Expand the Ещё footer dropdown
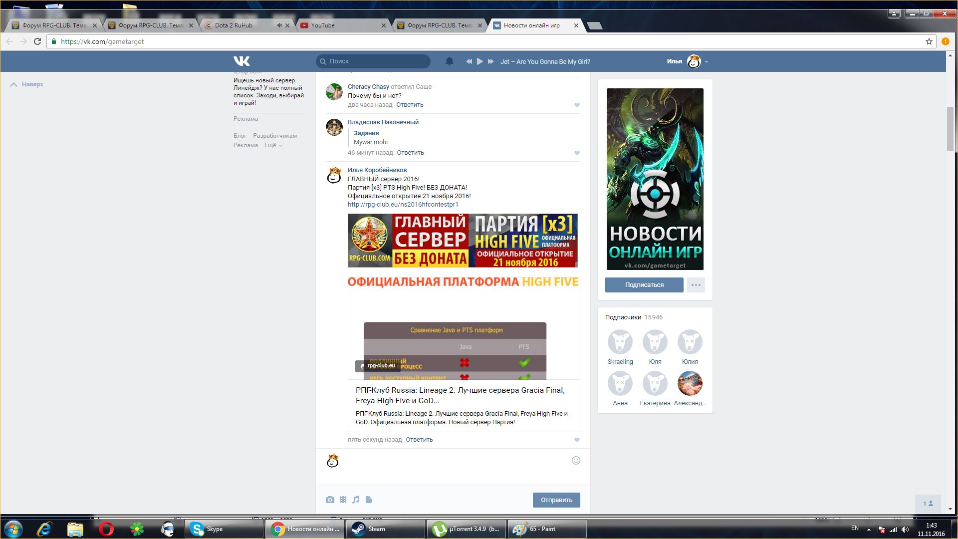The width and height of the screenshot is (958, 539). 273,145
